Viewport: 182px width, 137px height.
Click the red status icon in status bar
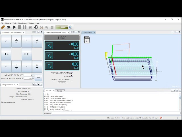pos(161,118)
